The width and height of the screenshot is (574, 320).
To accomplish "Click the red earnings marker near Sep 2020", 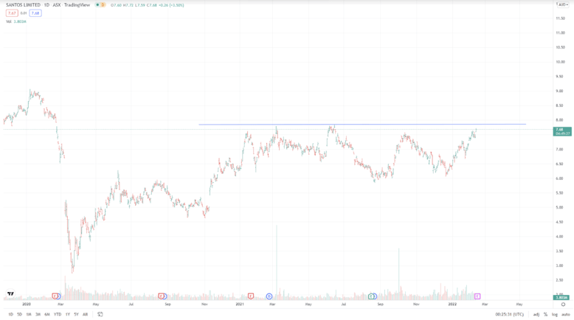I will 161,296.
